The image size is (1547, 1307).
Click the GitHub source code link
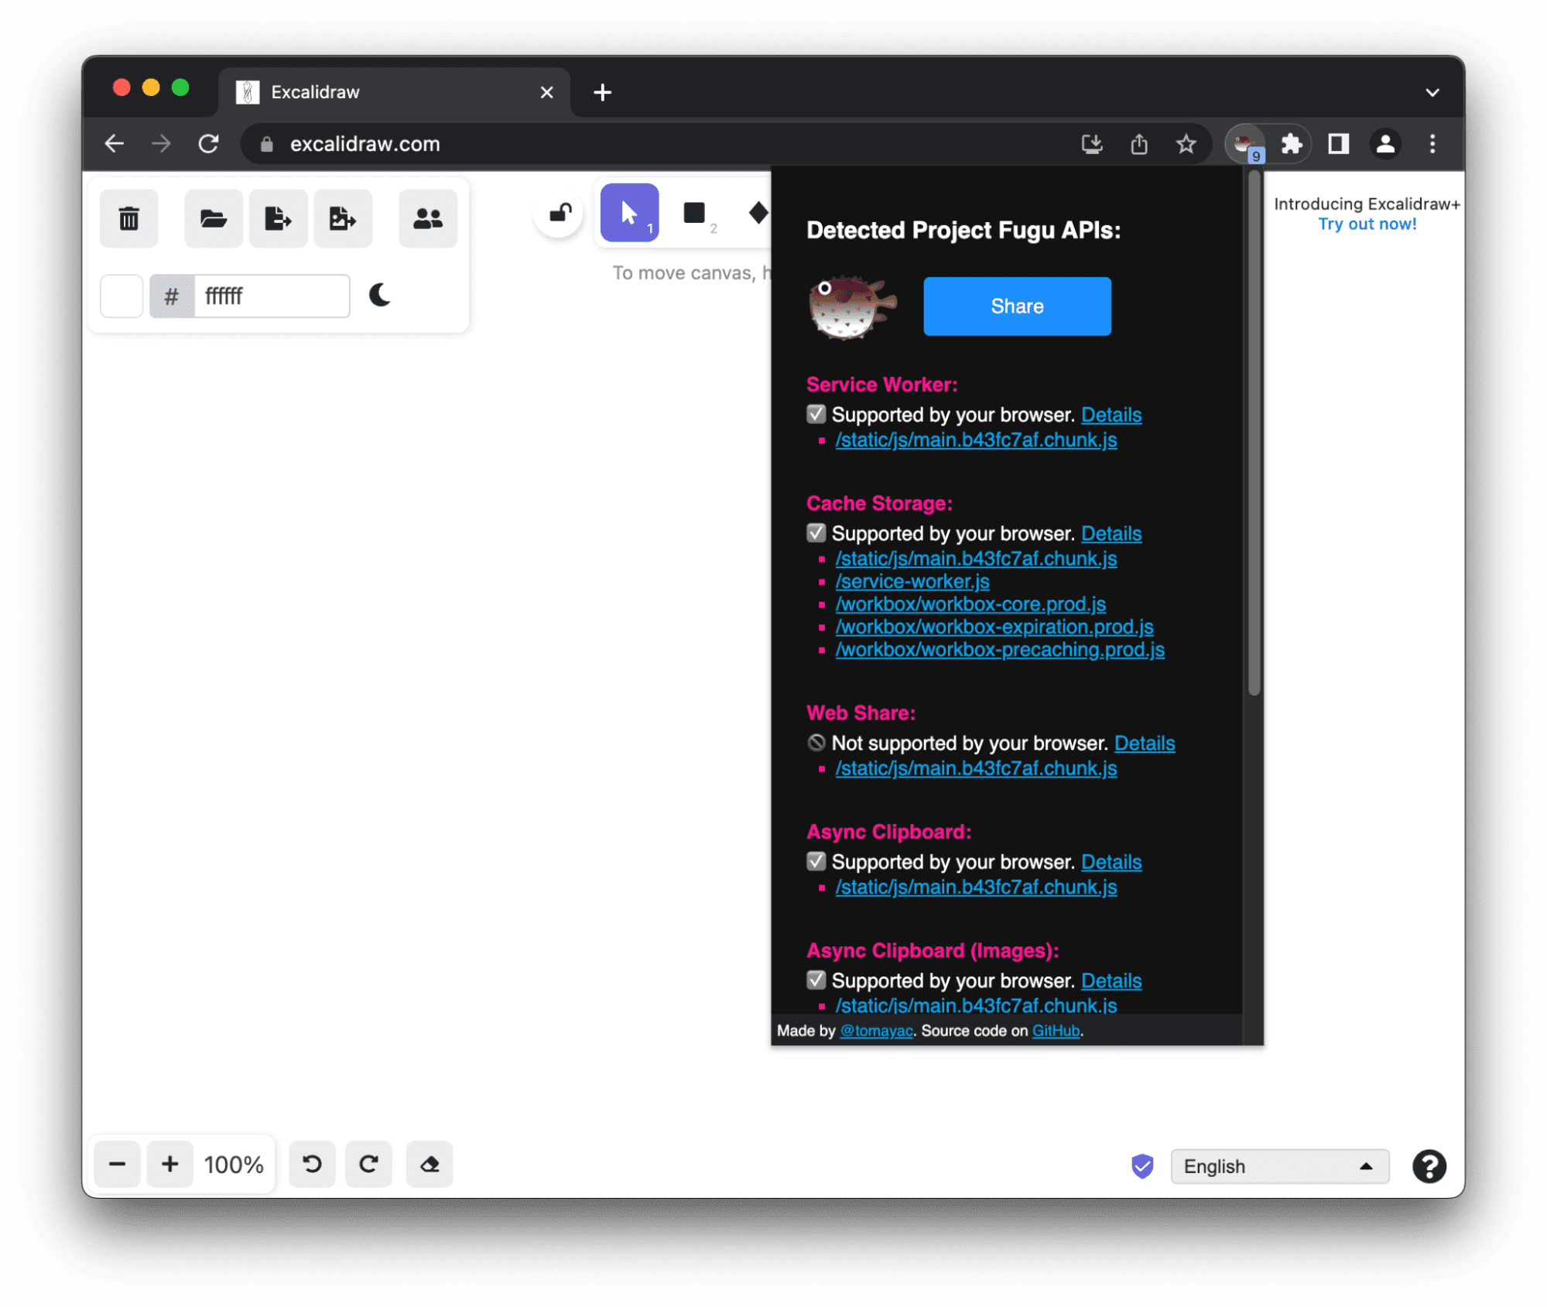(x=1053, y=1029)
